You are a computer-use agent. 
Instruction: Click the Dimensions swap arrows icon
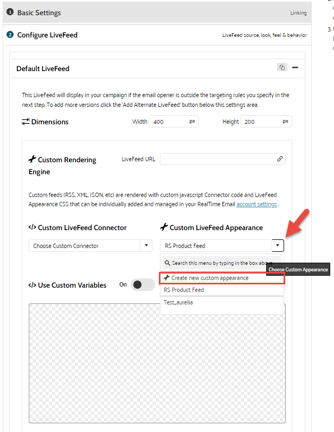(x=25, y=122)
